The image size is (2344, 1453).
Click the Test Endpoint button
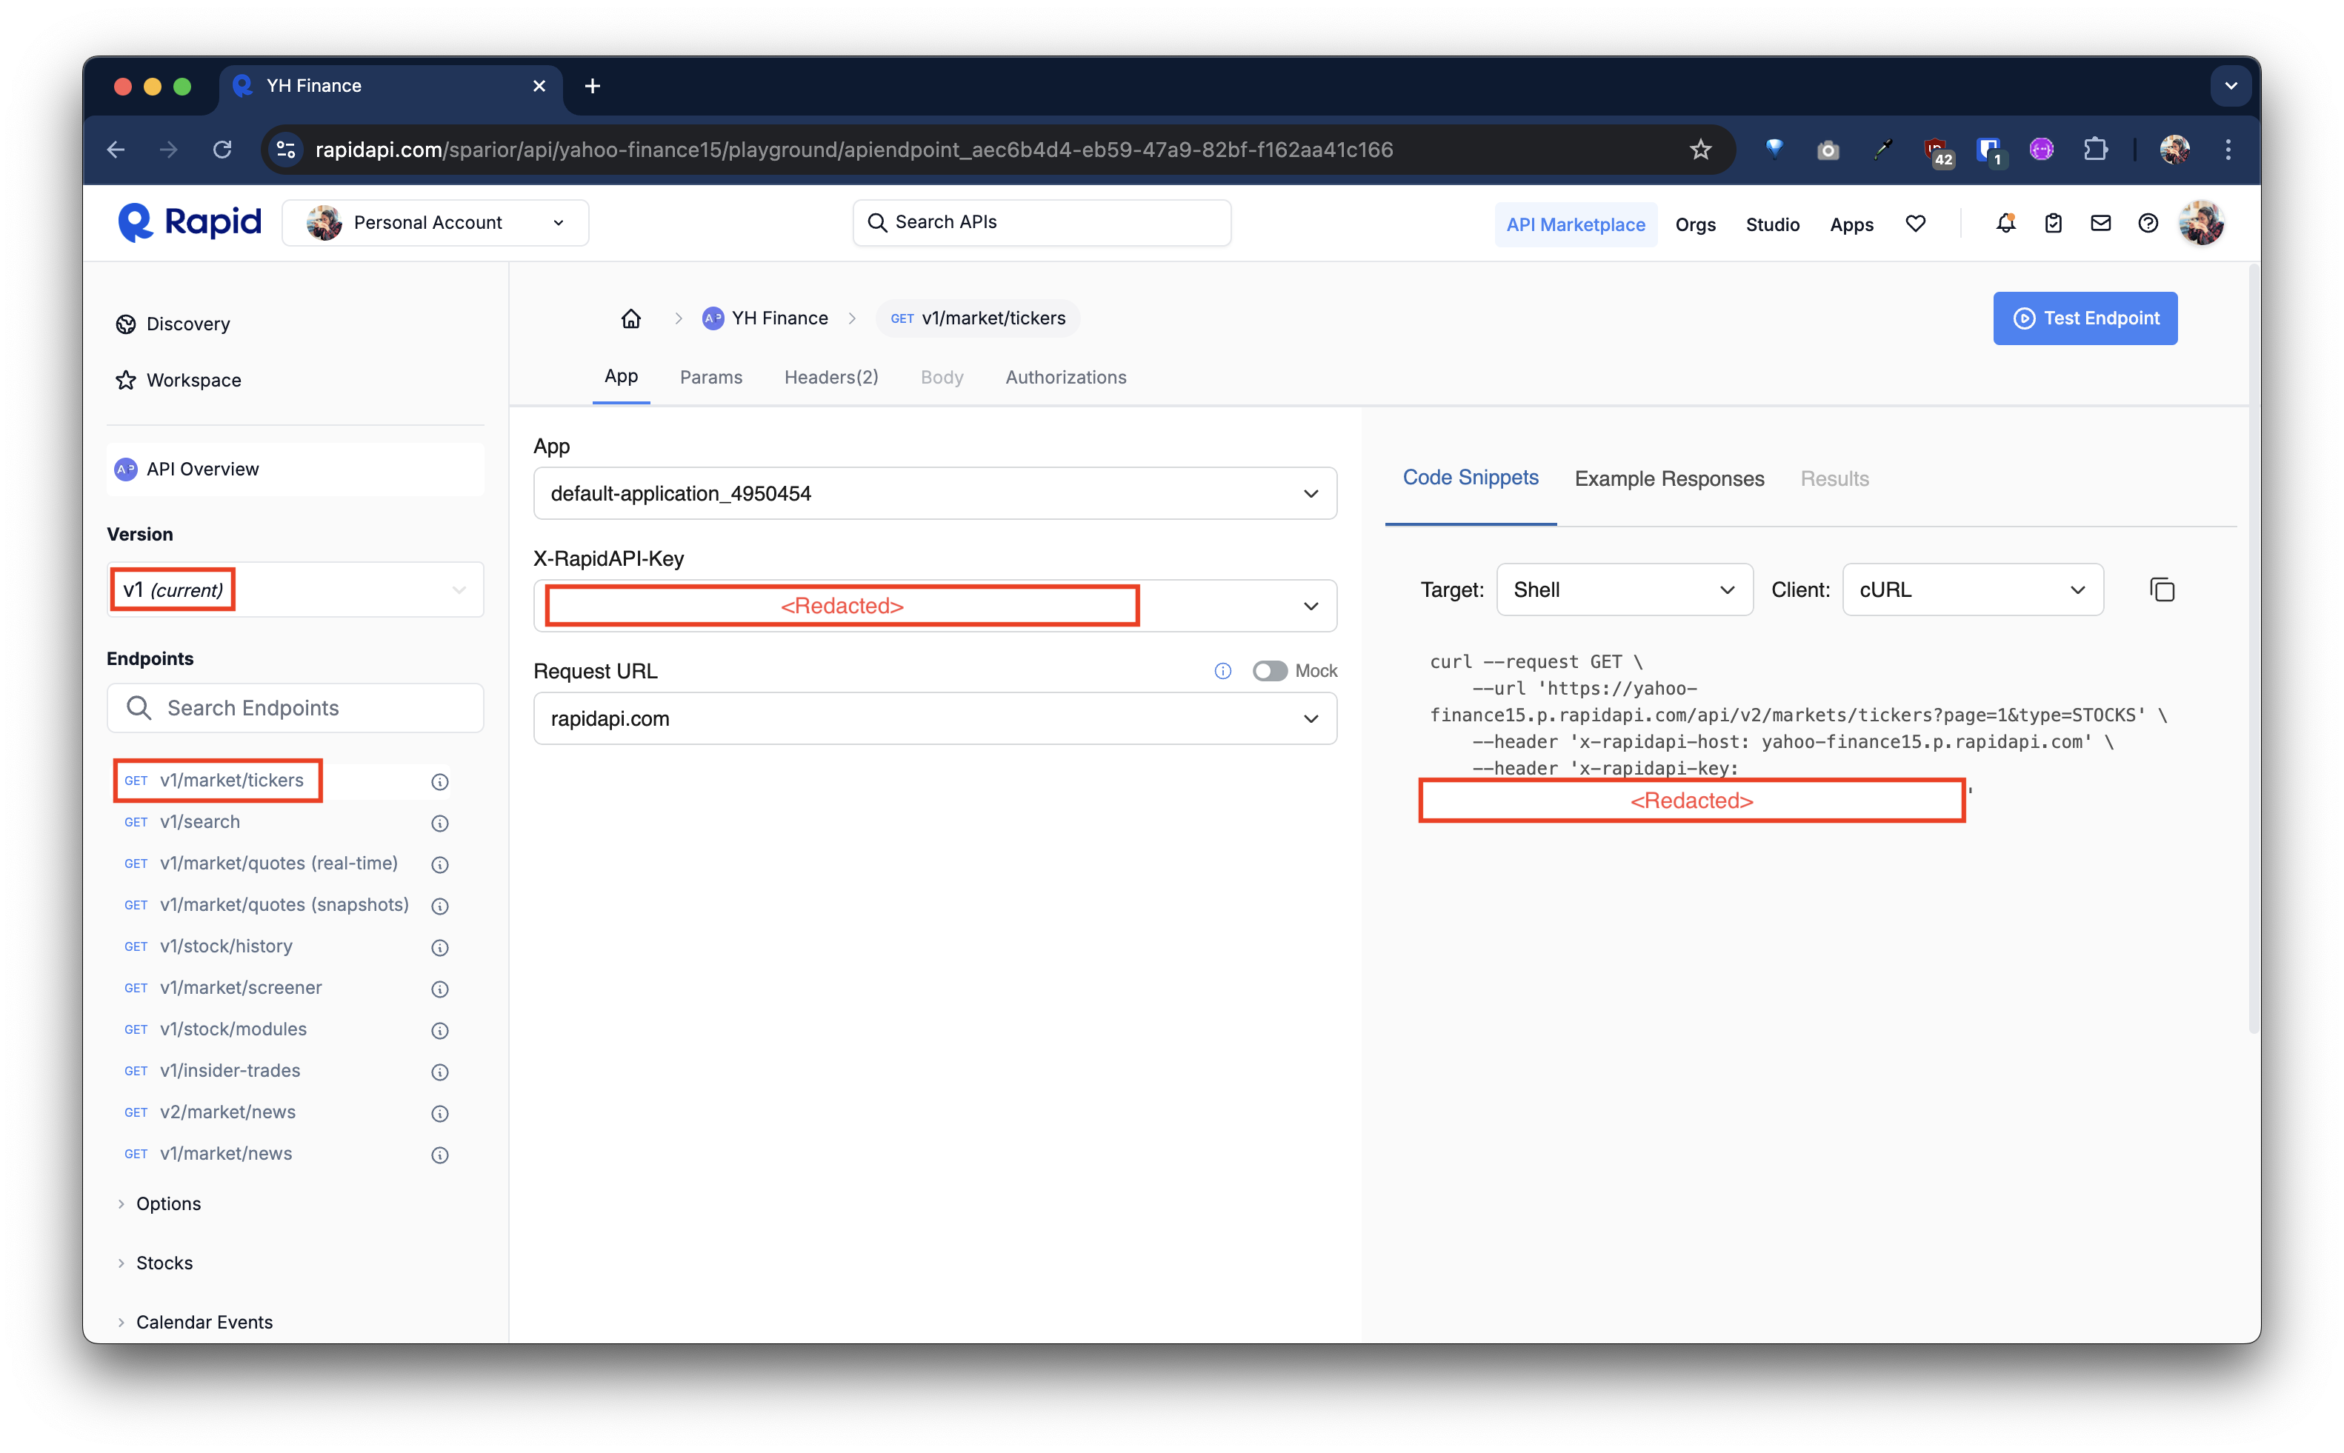[x=2085, y=318]
